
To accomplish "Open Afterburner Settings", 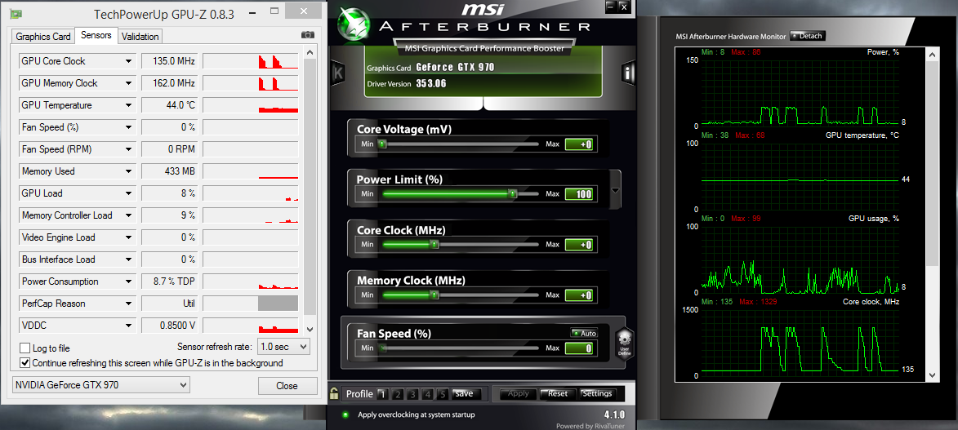I will pos(597,394).
